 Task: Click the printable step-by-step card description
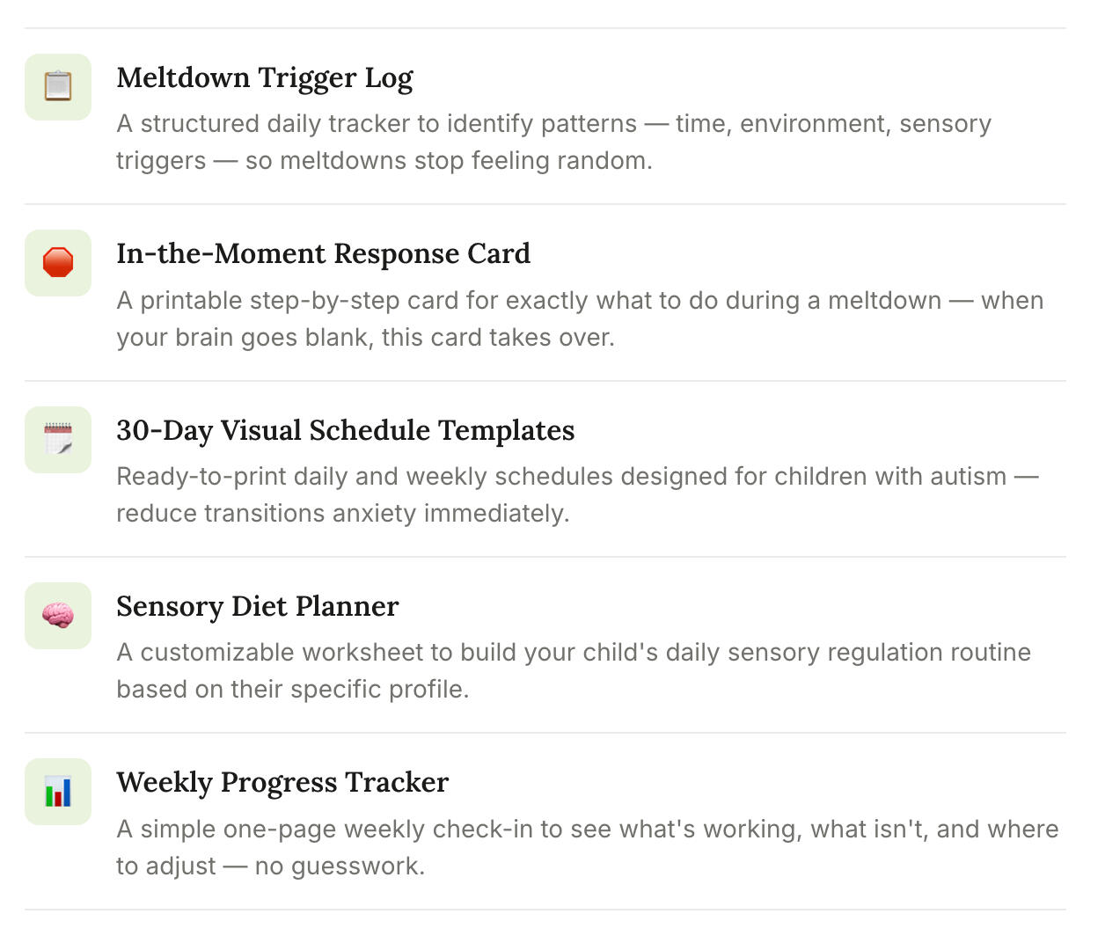click(580, 318)
